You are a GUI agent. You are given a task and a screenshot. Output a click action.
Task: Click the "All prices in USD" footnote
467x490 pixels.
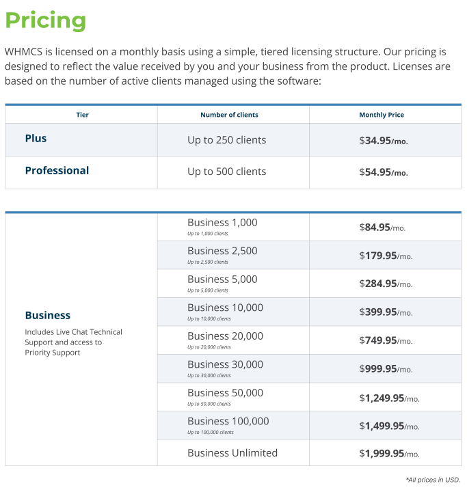tap(433, 480)
